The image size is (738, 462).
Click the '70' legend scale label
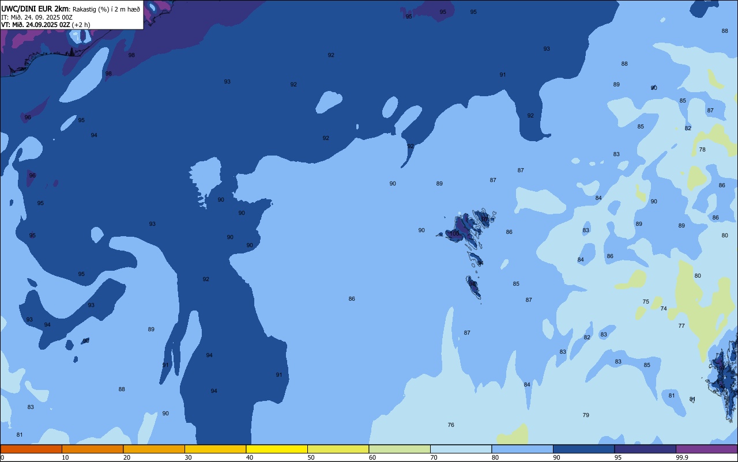[434, 457]
